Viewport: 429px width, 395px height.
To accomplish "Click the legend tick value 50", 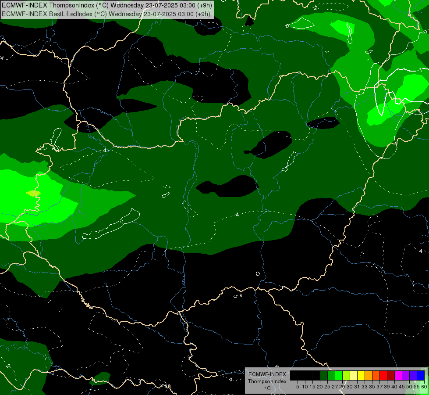I will click(409, 387).
